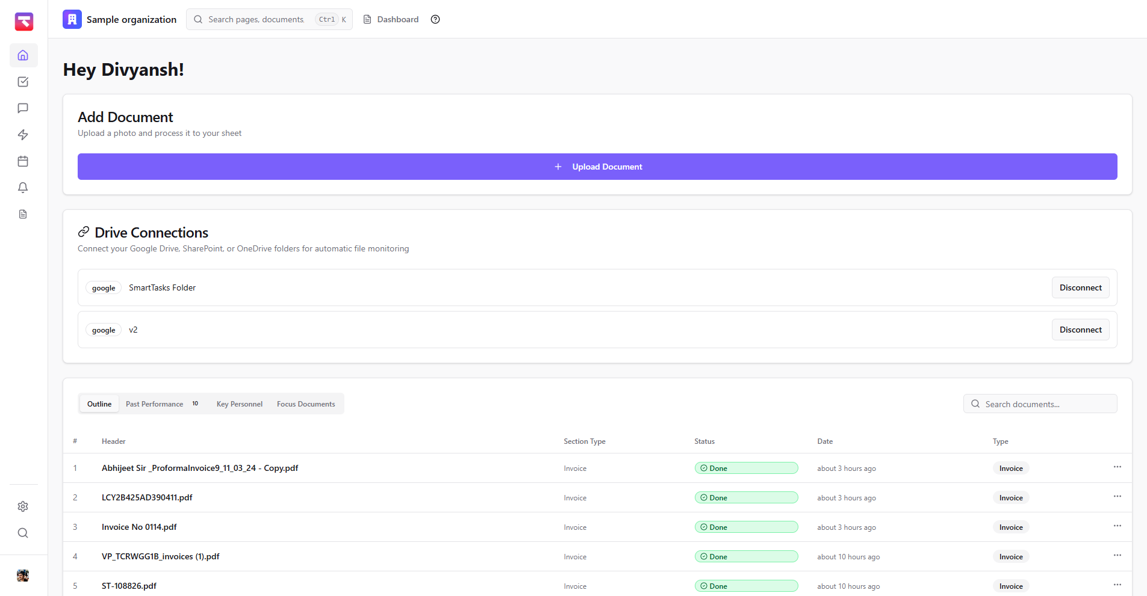Open Settings via the gear icon
The width and height of the screenshot is (1147, 596).
pos(23,506)
